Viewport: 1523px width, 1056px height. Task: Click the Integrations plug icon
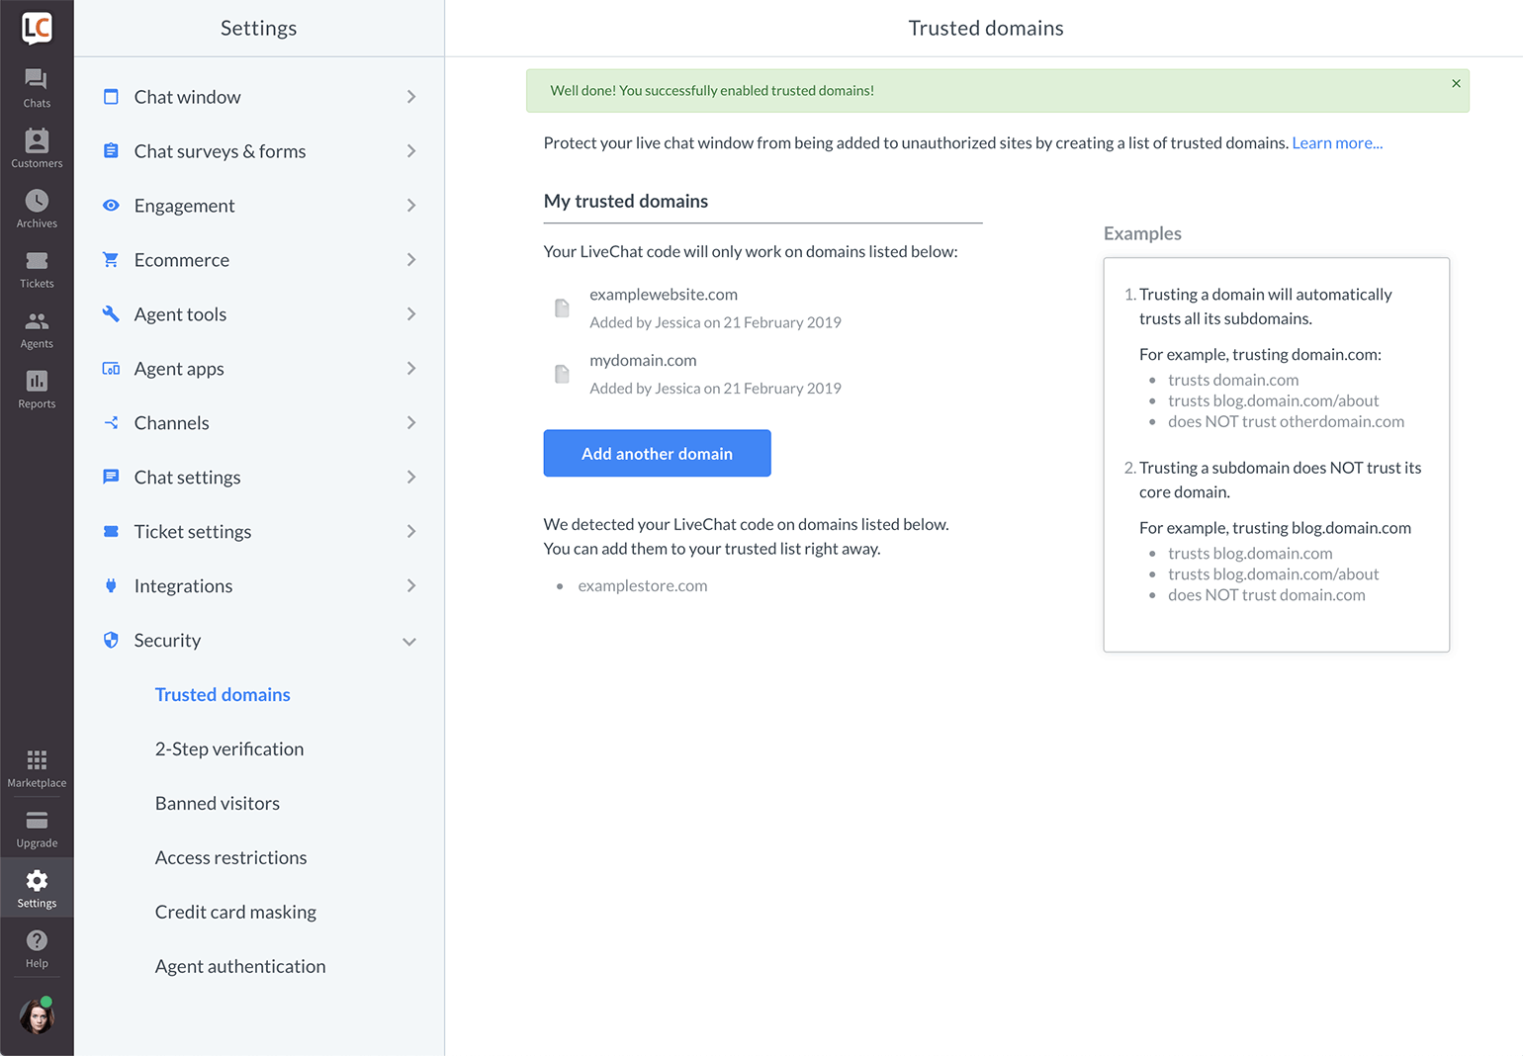click(111, 586)
